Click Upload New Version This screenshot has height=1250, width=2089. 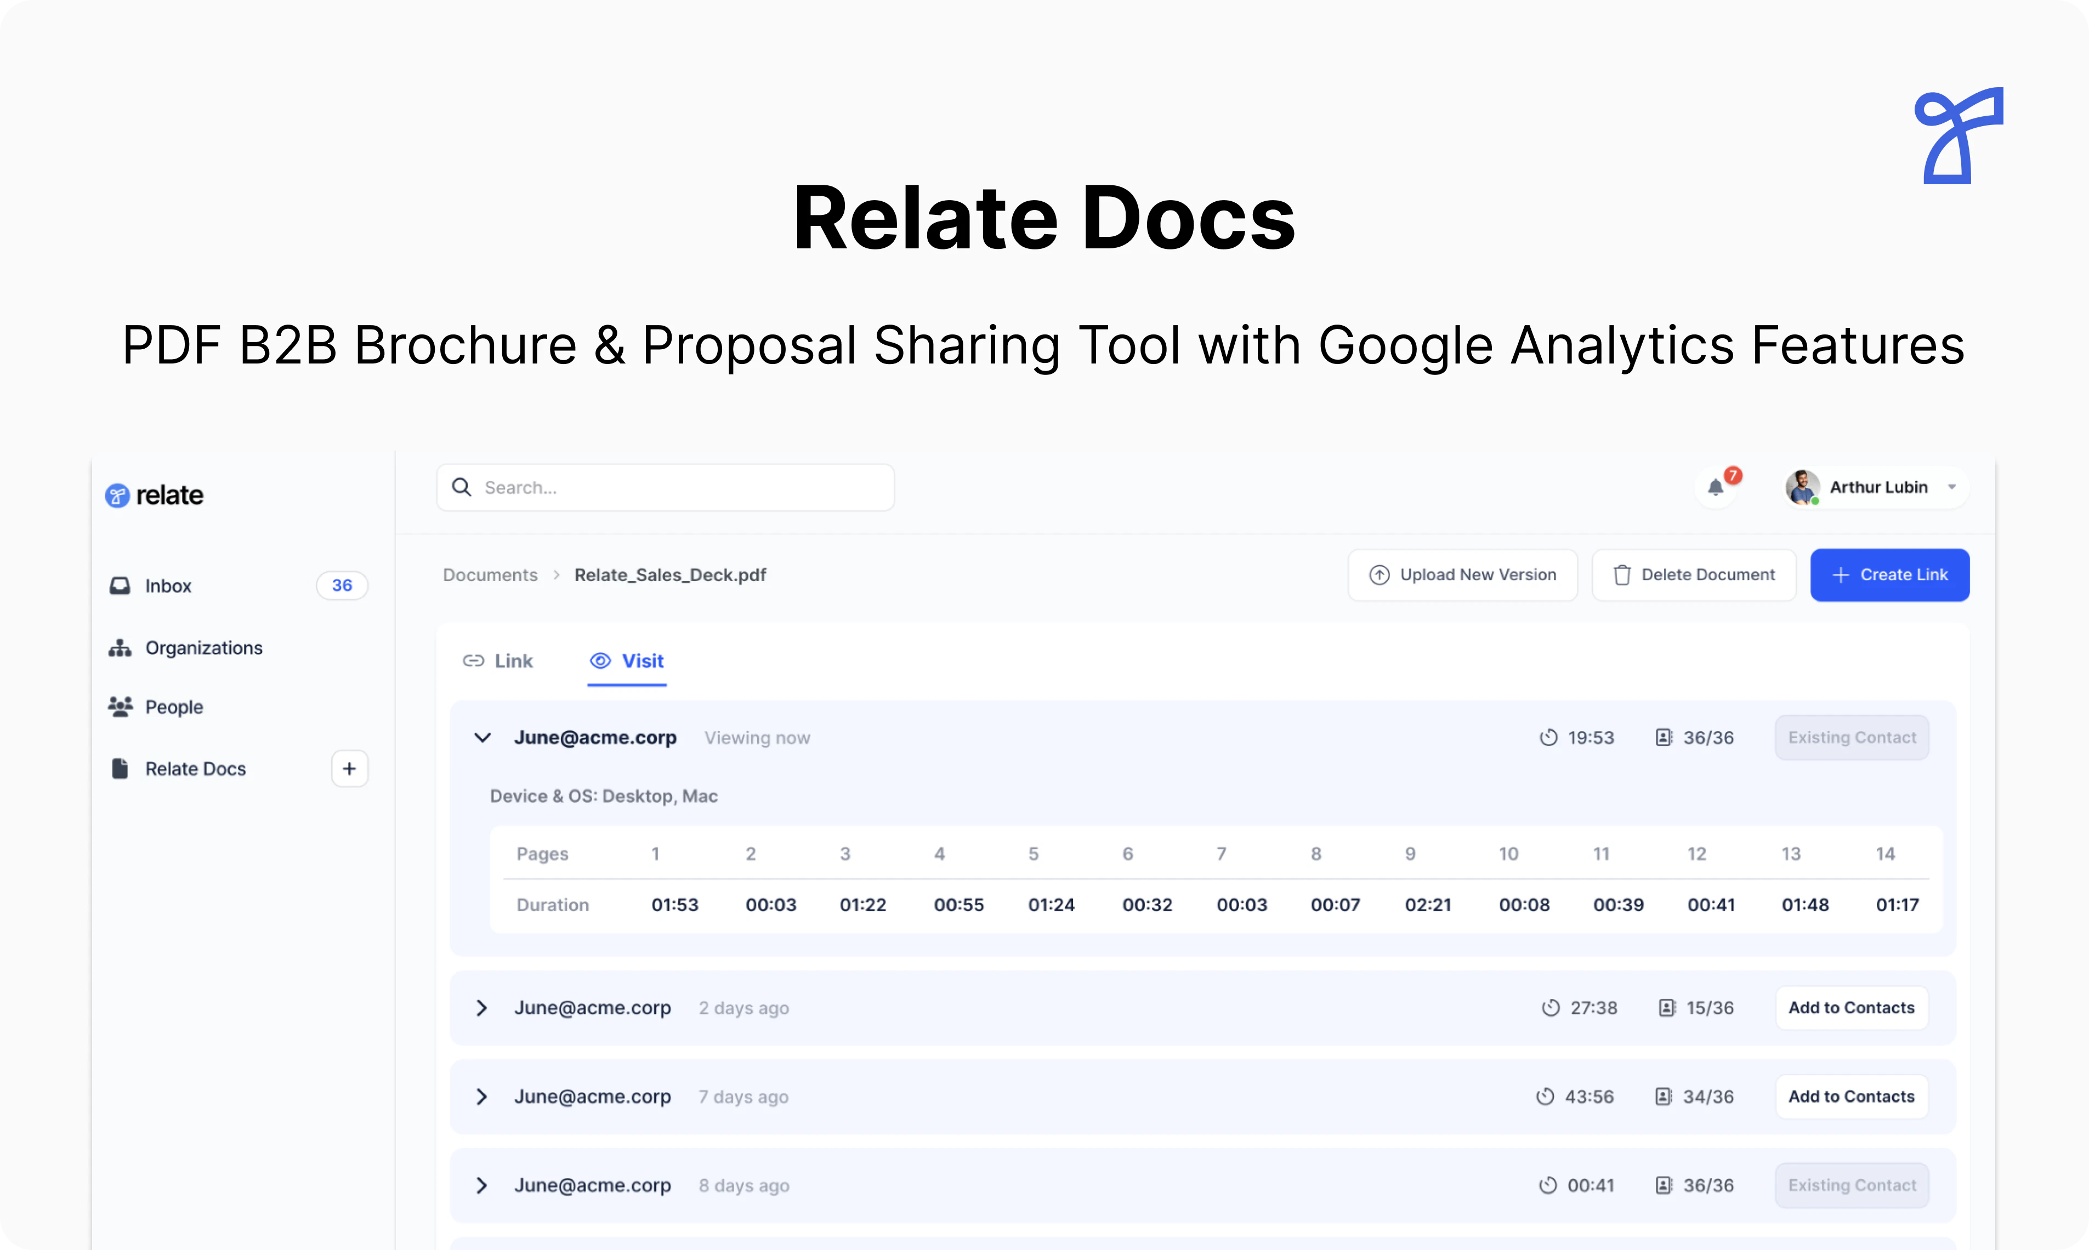1463,575
